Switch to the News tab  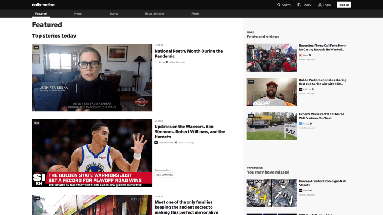point(78,14)
